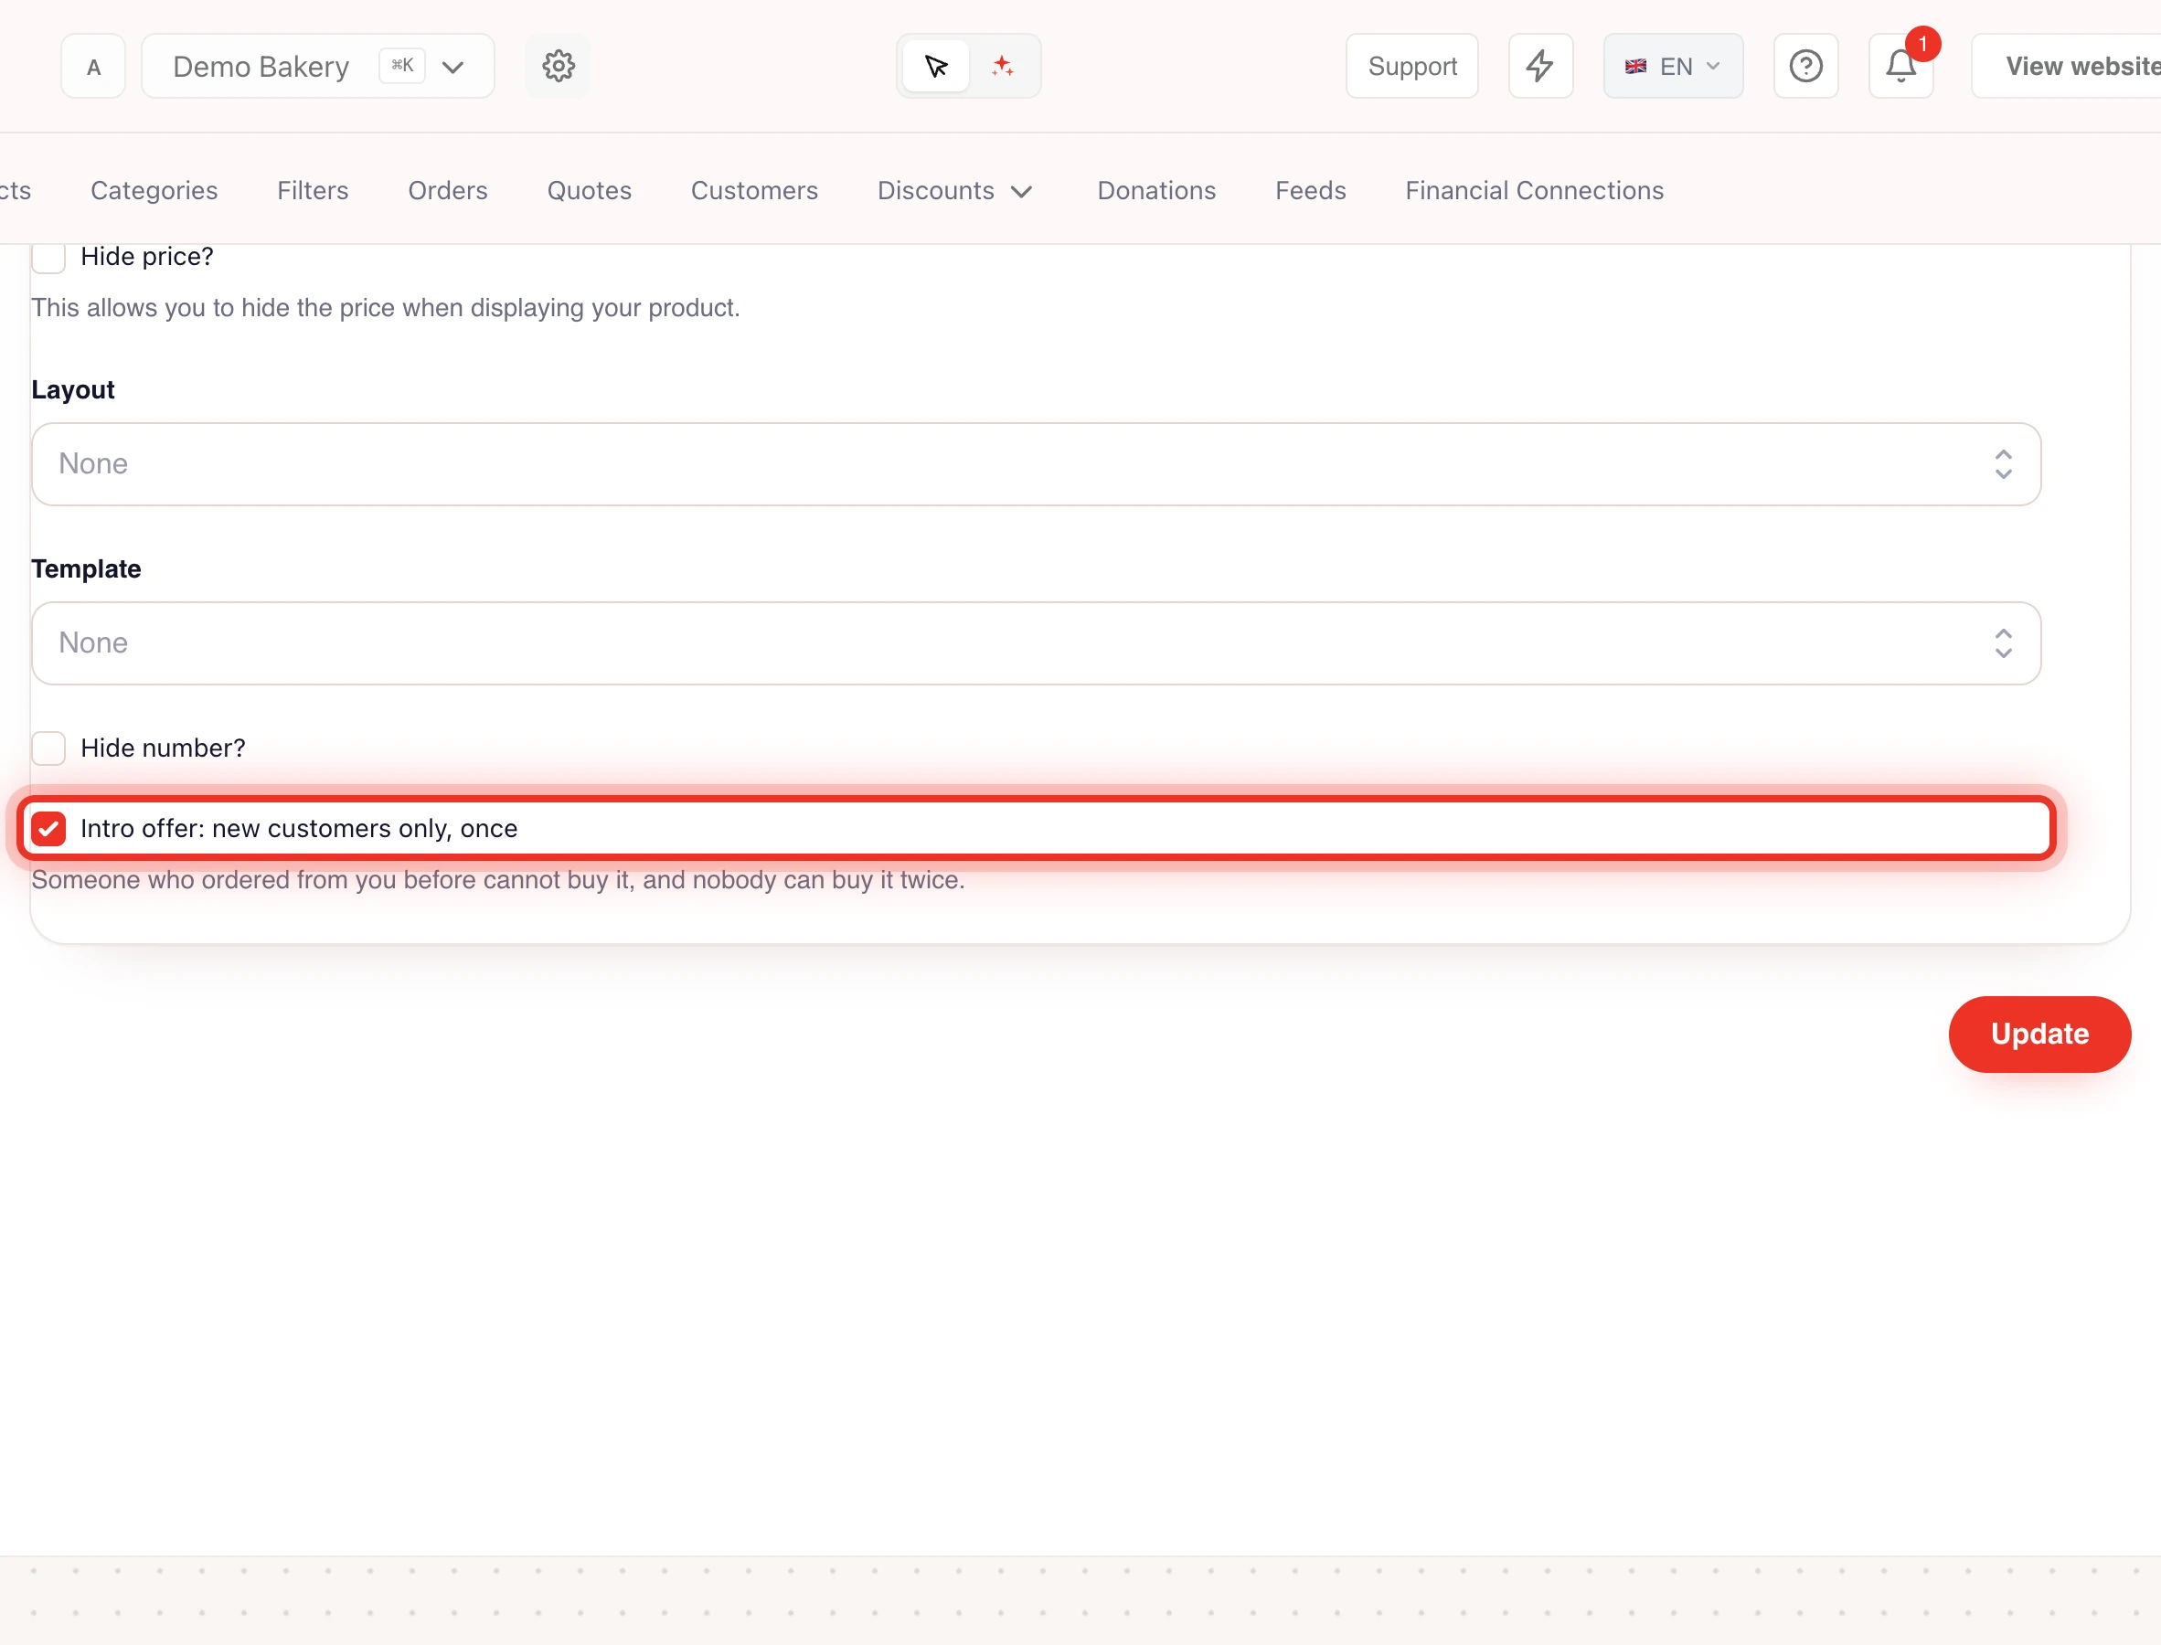Open the help question mark icon
This screenshot has height=1645, width=2161.
pyautogui.click(x=1805, y=67)
